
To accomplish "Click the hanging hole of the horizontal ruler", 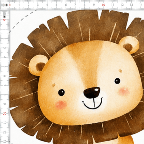I will 7,5.
